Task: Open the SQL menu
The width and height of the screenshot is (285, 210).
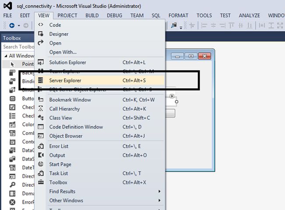Action: (156, 15)
